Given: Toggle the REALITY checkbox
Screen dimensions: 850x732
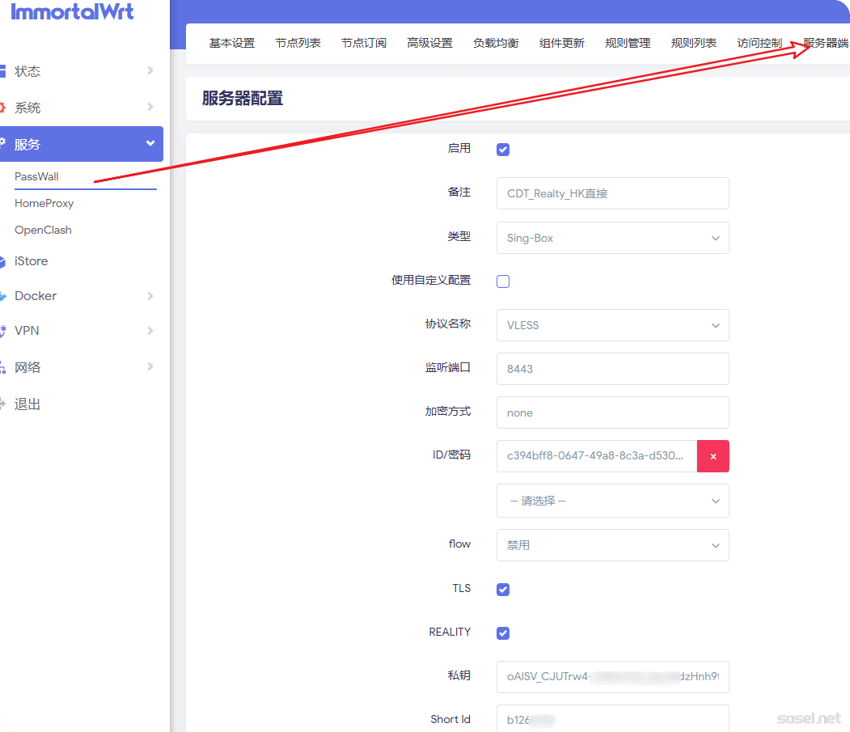Looking at the screenshot, I should pos(503,633).
